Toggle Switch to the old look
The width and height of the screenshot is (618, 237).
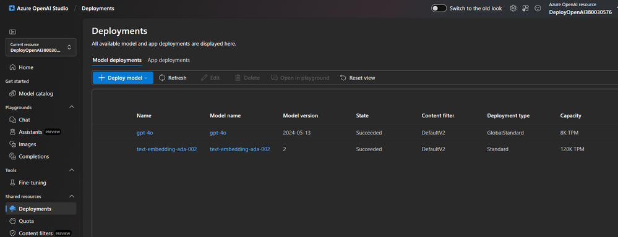click(439, 8)
